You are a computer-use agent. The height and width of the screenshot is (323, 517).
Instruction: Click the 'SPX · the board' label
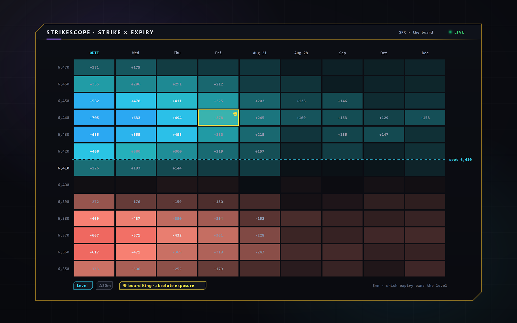416,32
